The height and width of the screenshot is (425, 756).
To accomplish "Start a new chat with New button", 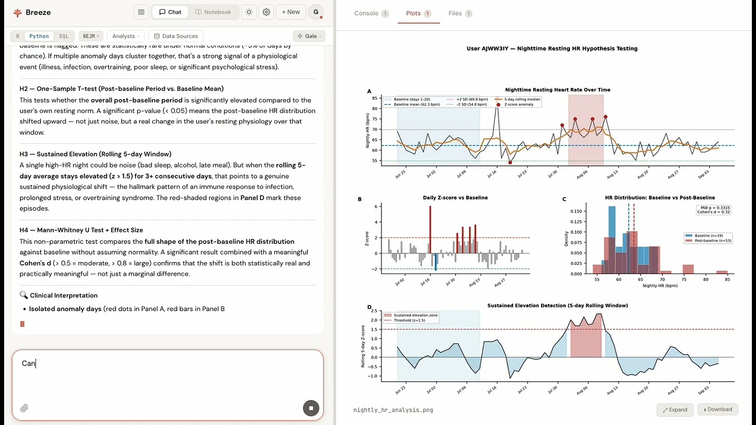I will (x=291, y=12).
